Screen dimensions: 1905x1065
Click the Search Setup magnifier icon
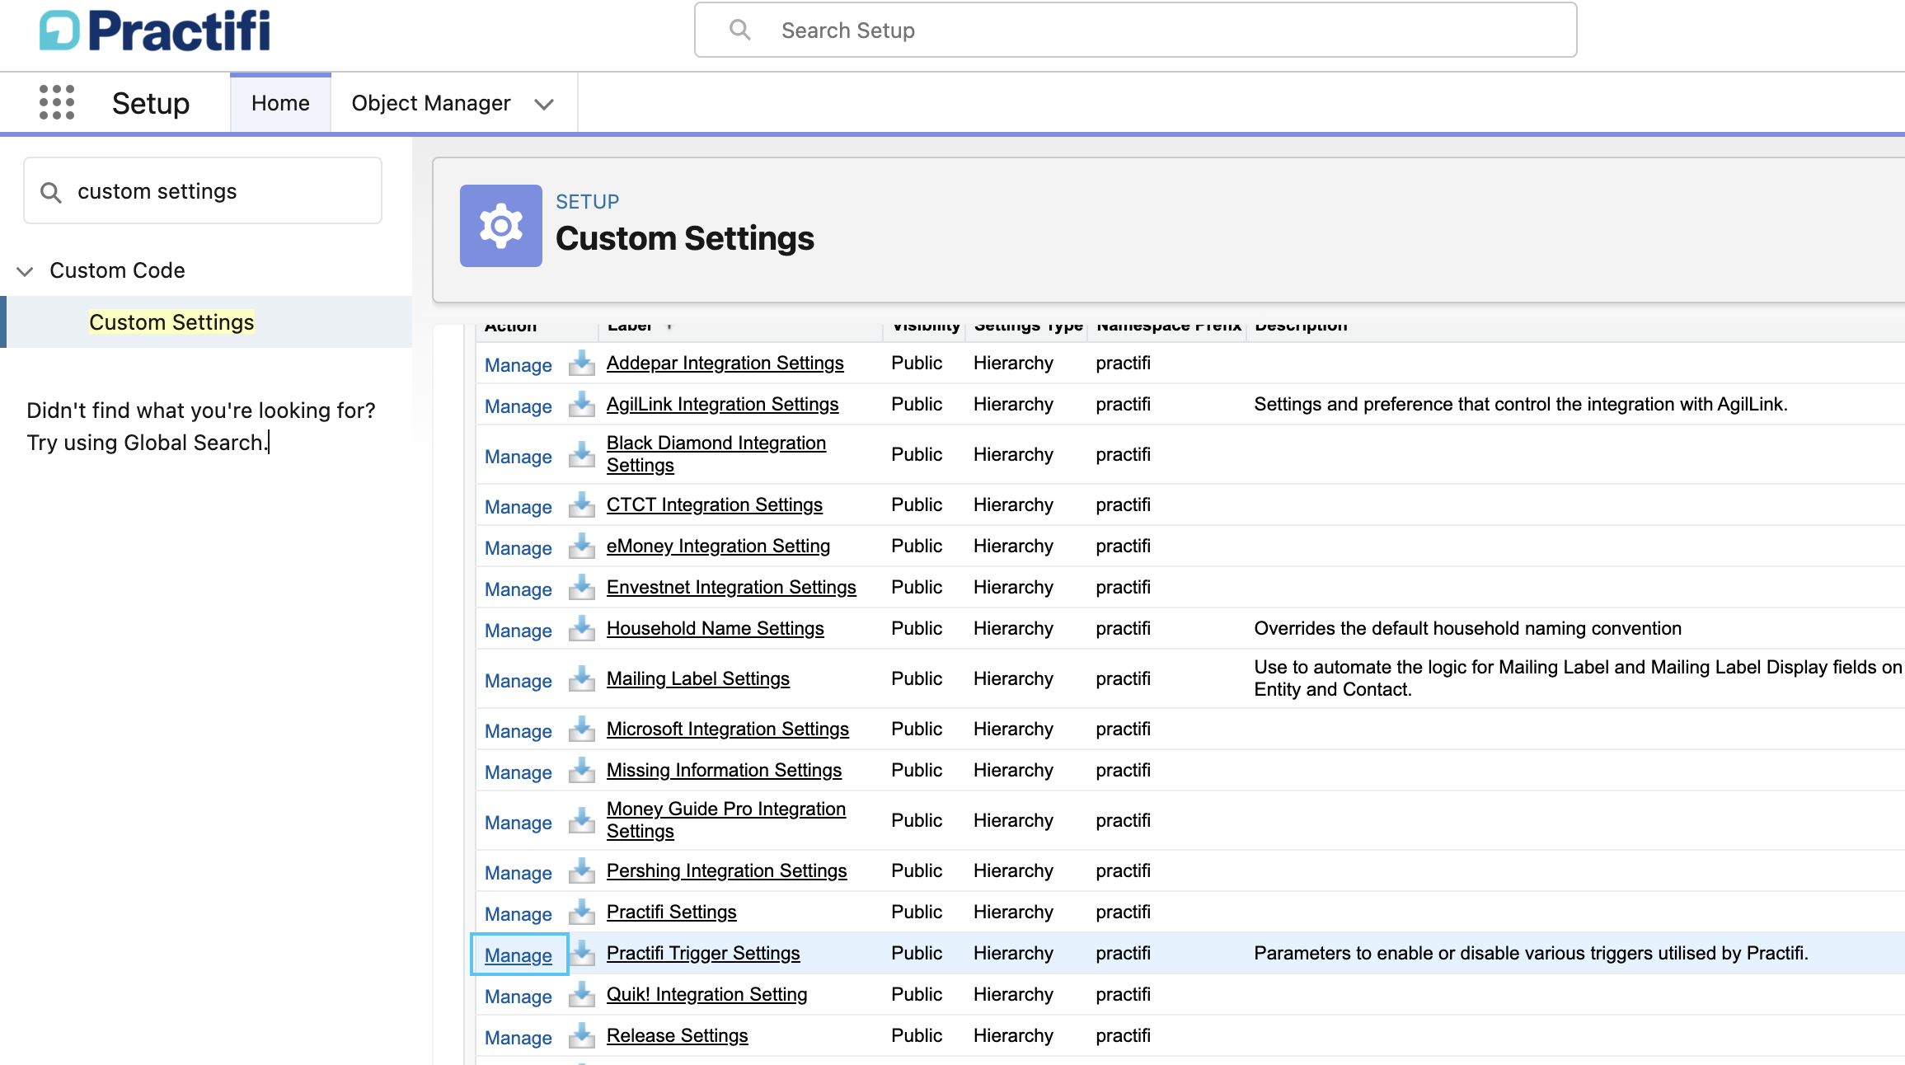point(740,30)
